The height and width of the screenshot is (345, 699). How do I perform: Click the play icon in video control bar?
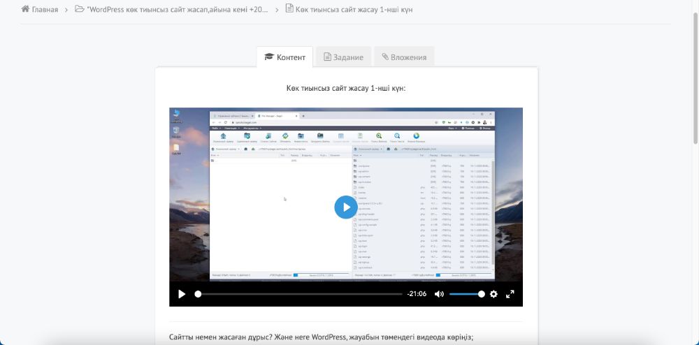tap(182, 294)
